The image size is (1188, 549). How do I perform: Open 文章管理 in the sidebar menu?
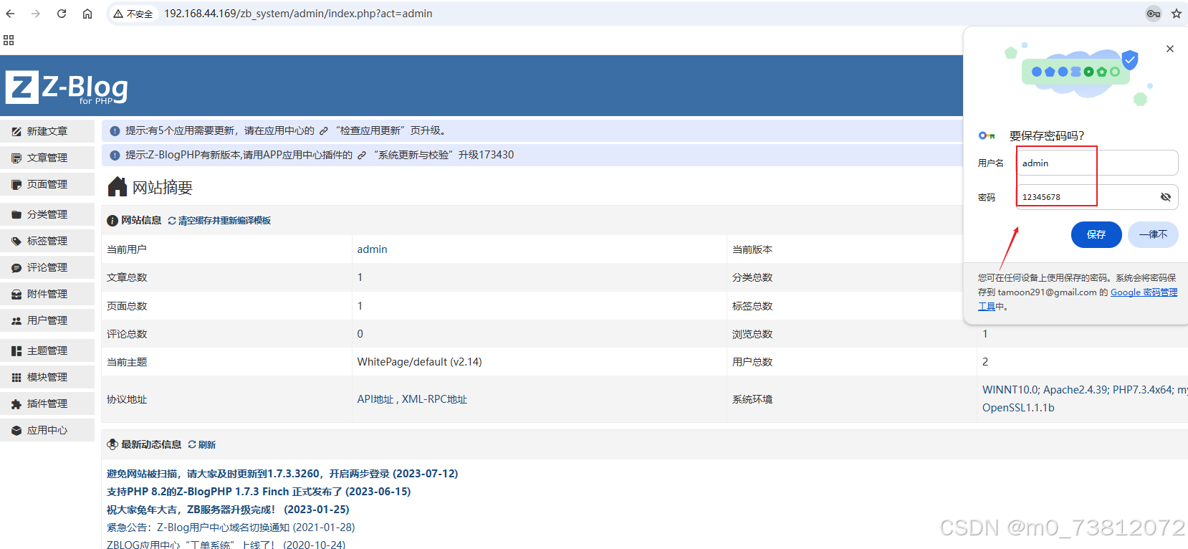pyautogui.click(x=47, y=158)
